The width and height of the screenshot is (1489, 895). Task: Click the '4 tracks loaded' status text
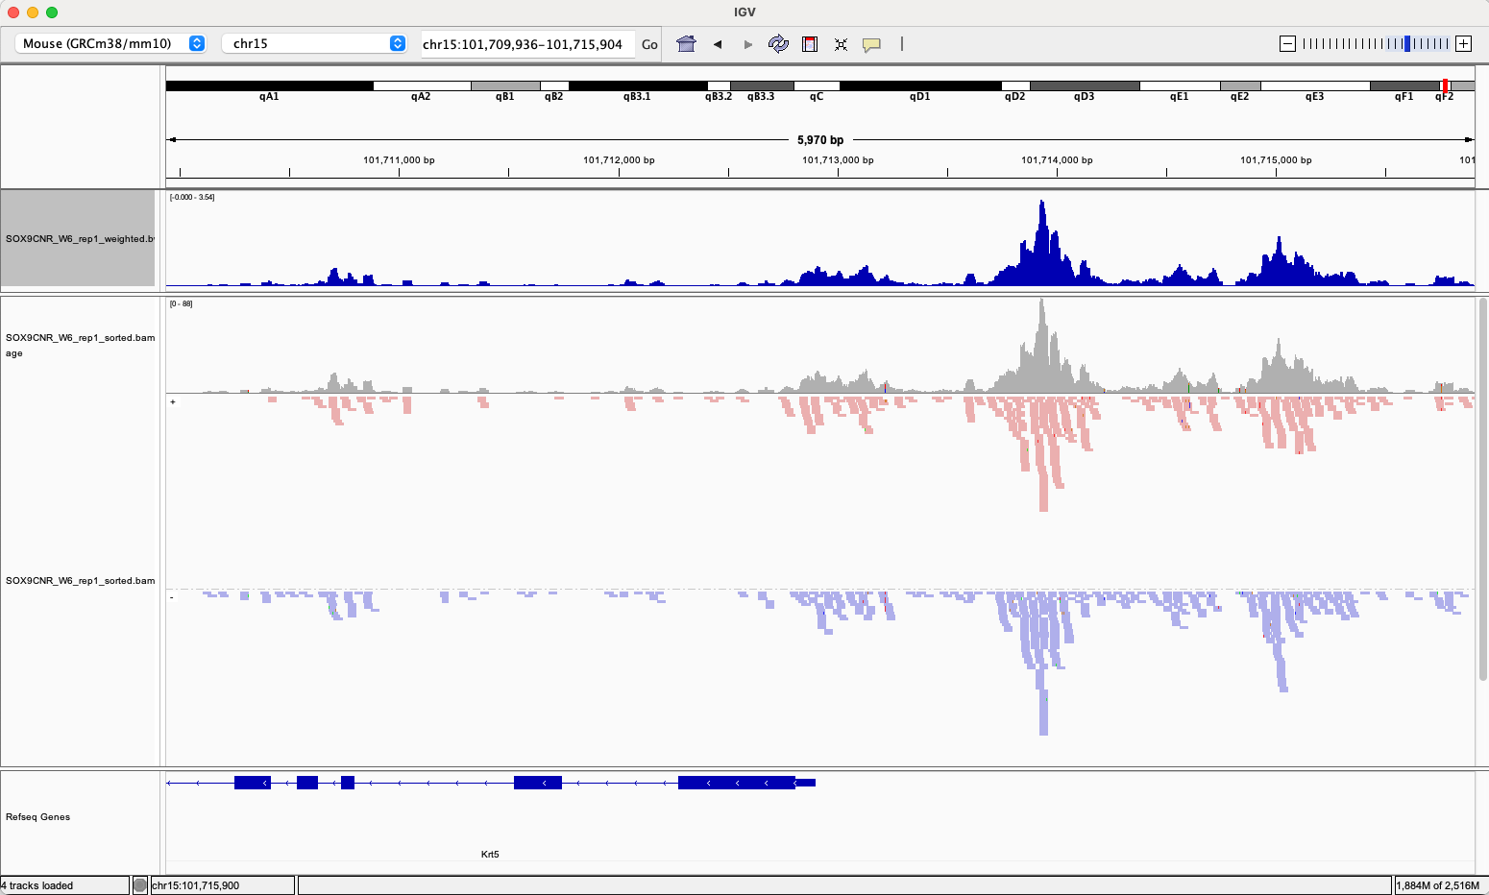click(38, 885)
